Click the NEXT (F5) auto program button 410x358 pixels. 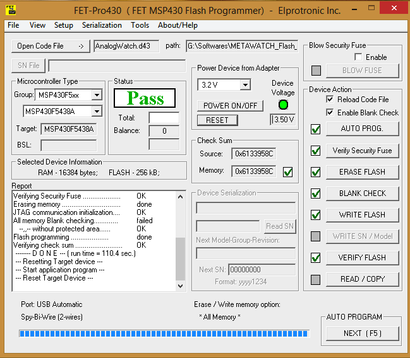pyautogui.click(x=363, y=333)
